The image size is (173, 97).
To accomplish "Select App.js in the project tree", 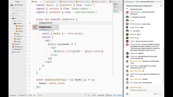I will [x=18, y=34].
